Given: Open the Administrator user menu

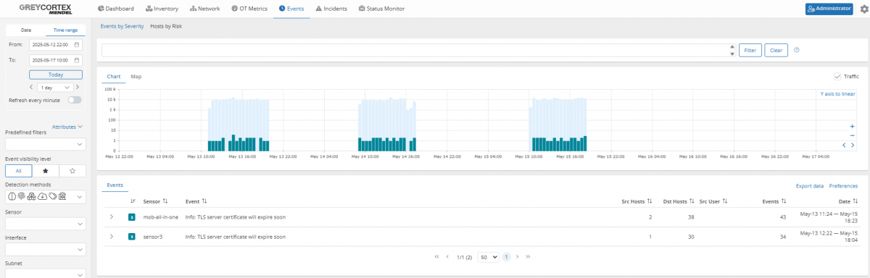Looking at the screenshot, I should (x=829, y=9).
